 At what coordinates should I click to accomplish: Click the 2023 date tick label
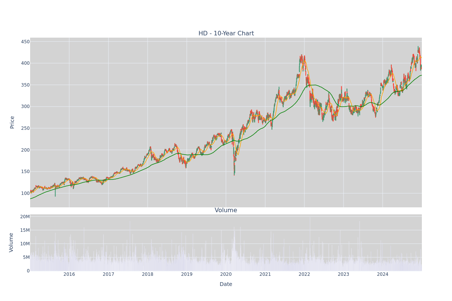pos(344,274)
